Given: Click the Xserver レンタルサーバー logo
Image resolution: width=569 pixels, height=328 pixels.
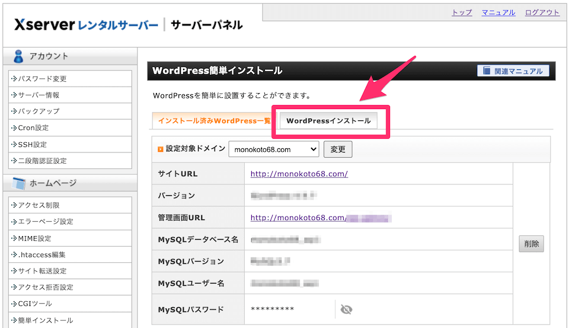Looking at the screenshot, I should [x=87, y=25].
